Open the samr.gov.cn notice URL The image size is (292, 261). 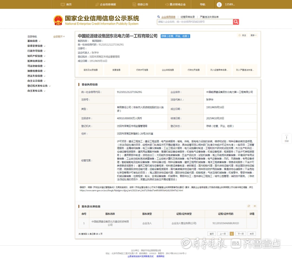click(131, 190)
